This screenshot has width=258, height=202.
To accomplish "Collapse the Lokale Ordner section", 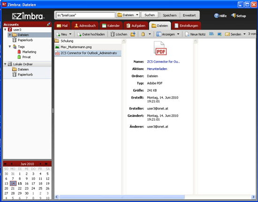I will point(5,64).
